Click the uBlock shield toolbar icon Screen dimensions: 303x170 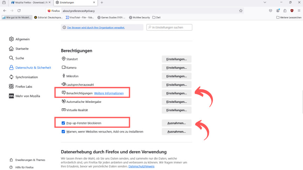point(292,11)
